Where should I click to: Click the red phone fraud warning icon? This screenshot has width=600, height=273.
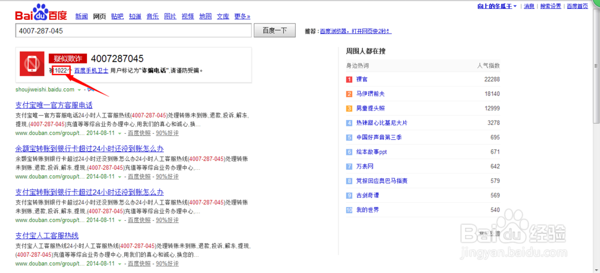32,63
